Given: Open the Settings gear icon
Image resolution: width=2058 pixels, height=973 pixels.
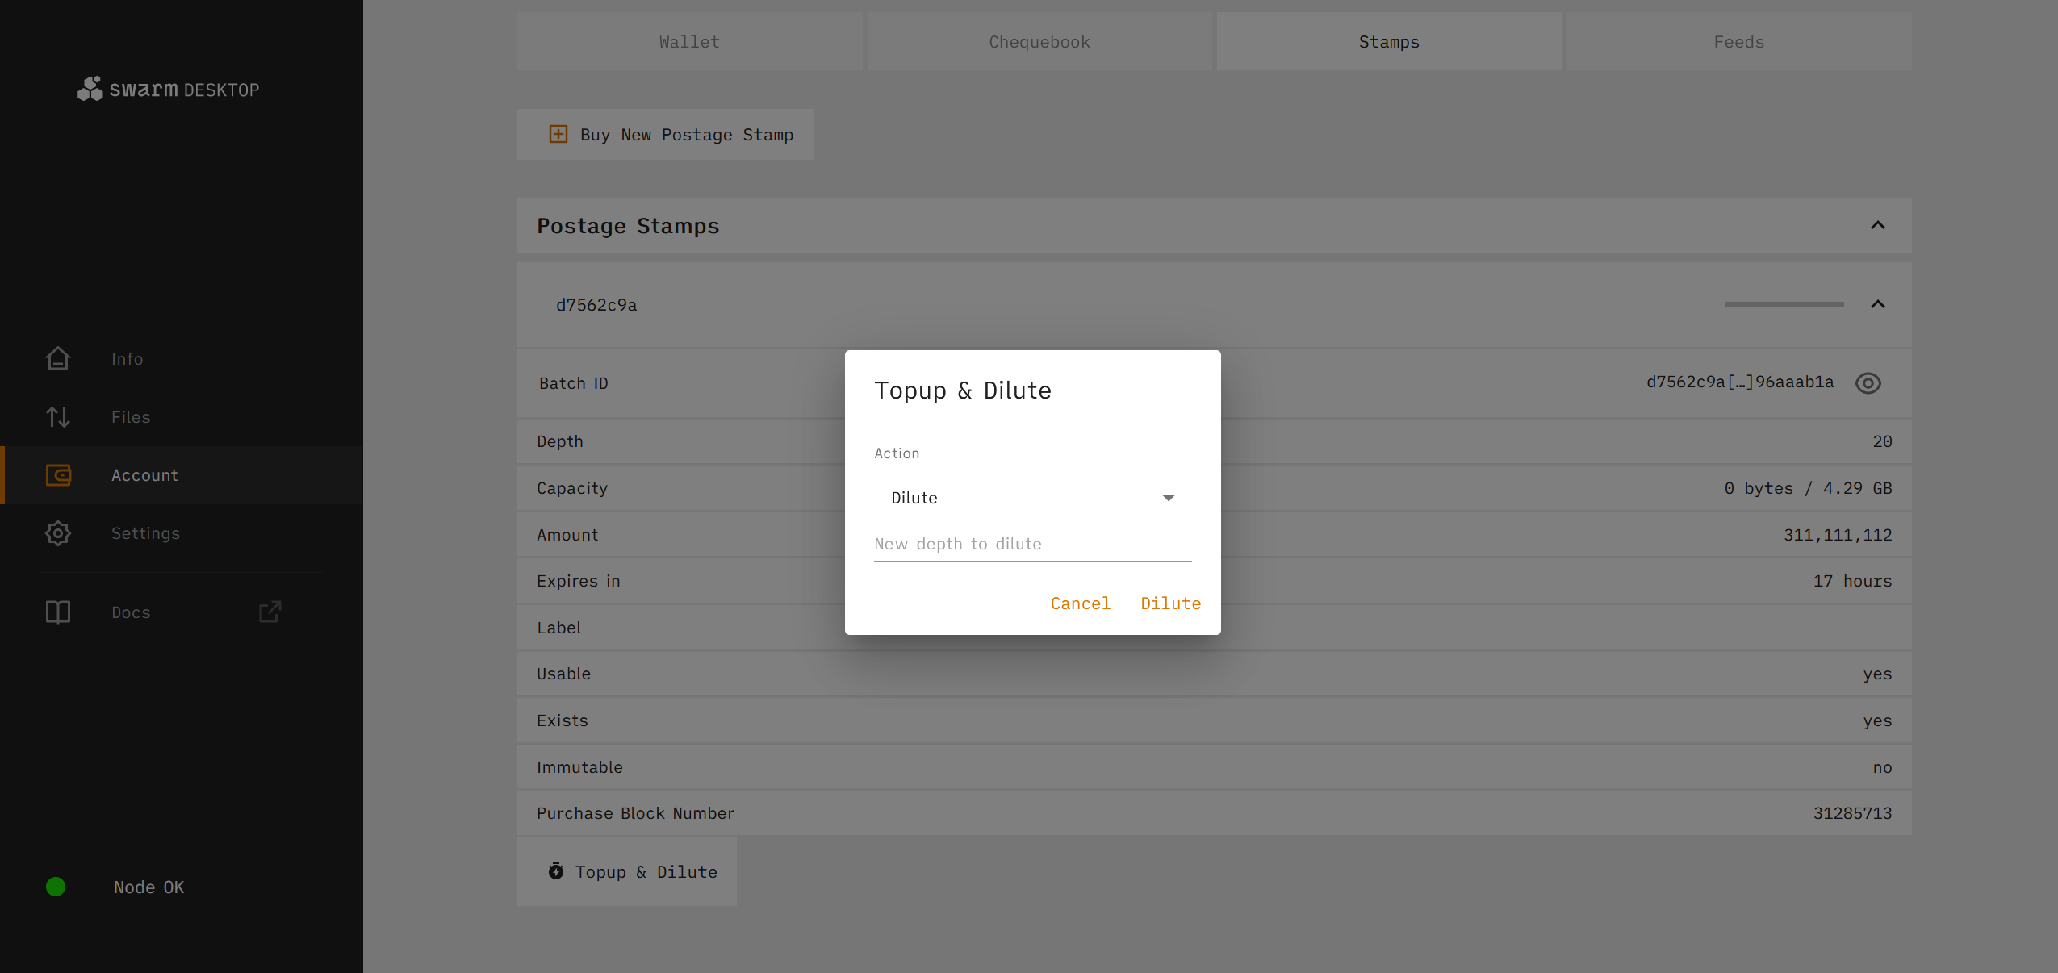Looking at the screenshot, I should click(58, 533).
